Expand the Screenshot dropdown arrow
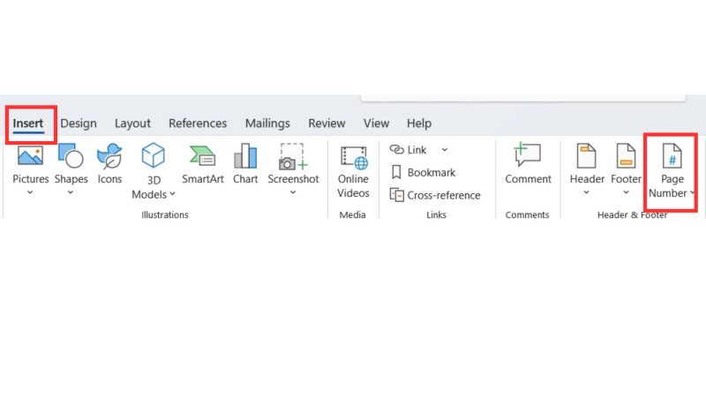Image resolution: width=706 pixels, height=397 pixels. (293, 192)
